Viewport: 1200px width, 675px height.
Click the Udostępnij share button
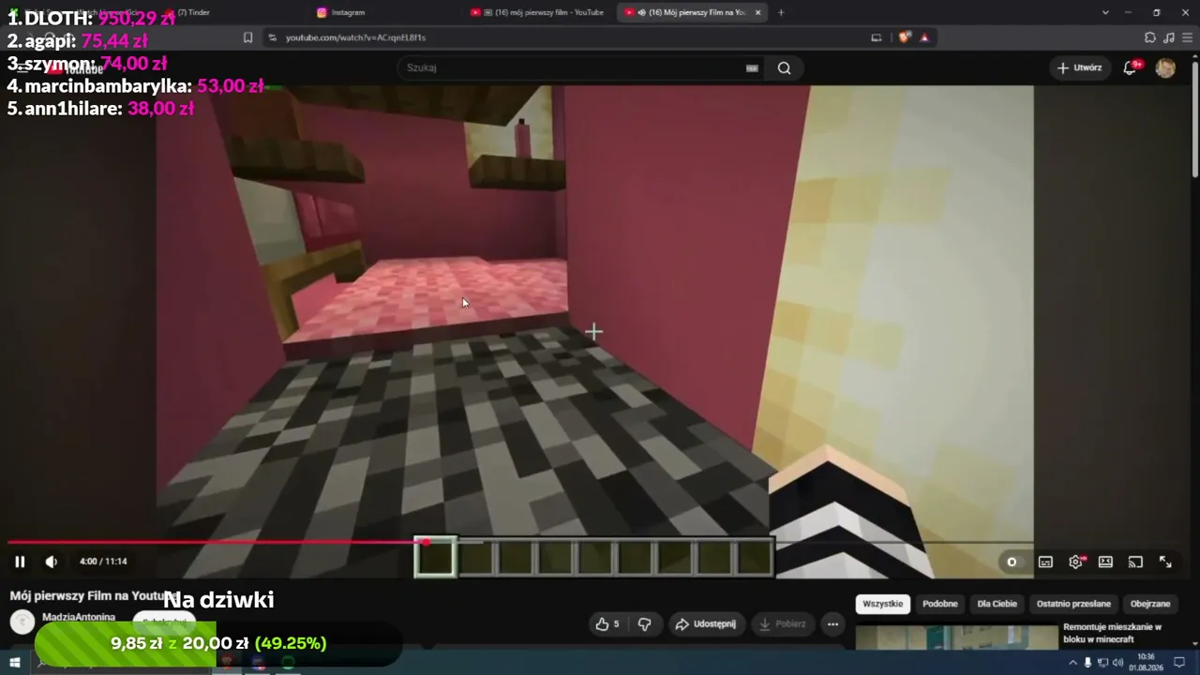coord(705,623)
